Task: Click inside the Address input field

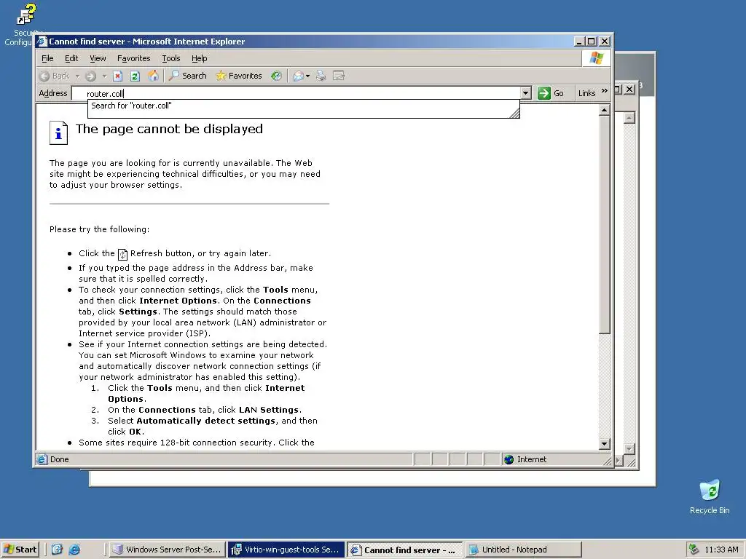Action: tap(296, 94)
